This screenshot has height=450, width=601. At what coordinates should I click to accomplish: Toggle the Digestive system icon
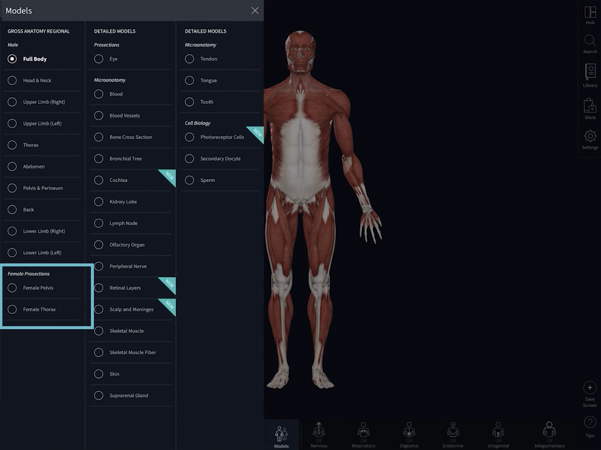click(409, 431)
